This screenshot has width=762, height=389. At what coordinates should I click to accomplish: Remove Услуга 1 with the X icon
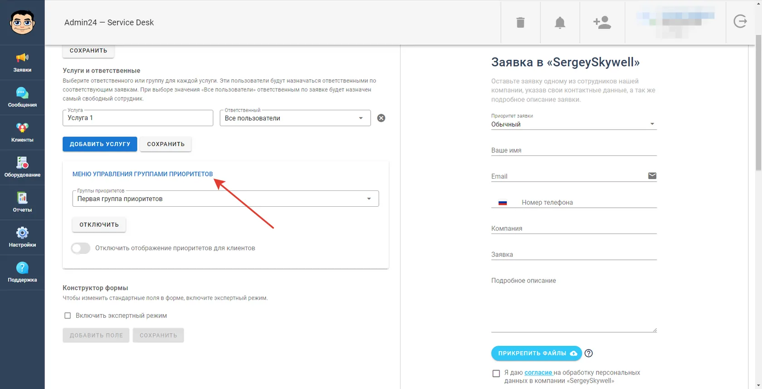[381, 118]
